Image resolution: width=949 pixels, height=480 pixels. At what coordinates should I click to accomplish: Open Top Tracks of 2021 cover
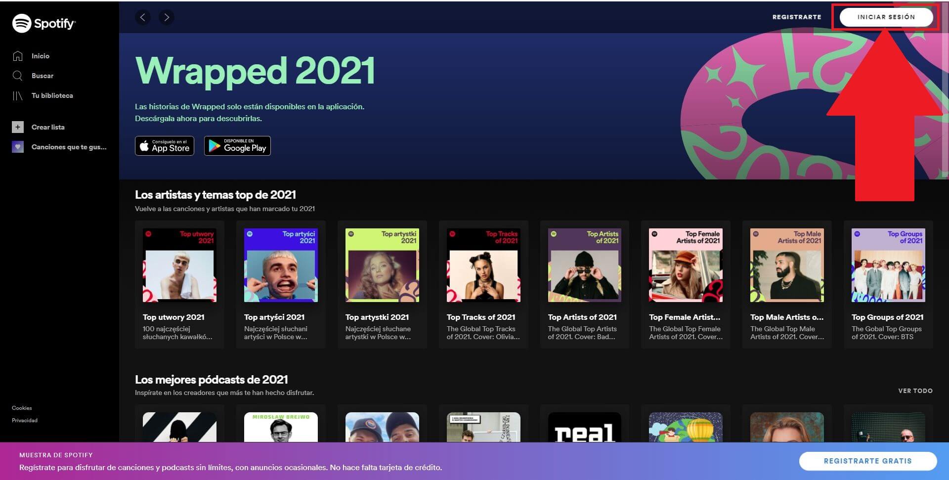(x=483, y=265)
